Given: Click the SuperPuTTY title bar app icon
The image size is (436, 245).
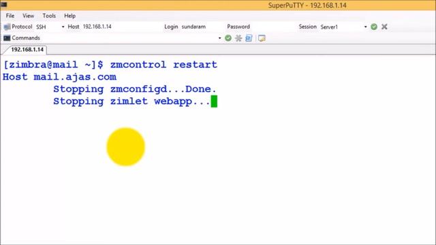Looking at the screenshot, I should click(4, 5).
